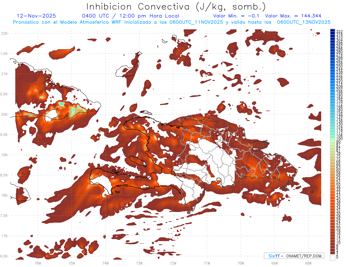Click the "76W" longitude label

[38, 263]
